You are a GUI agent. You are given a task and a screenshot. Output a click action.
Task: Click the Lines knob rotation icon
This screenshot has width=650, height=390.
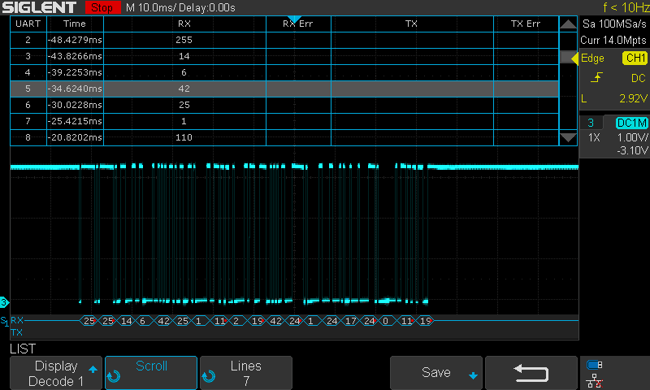(x=208, y=377)
